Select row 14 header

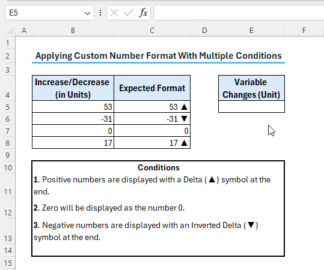coord(8,250)
